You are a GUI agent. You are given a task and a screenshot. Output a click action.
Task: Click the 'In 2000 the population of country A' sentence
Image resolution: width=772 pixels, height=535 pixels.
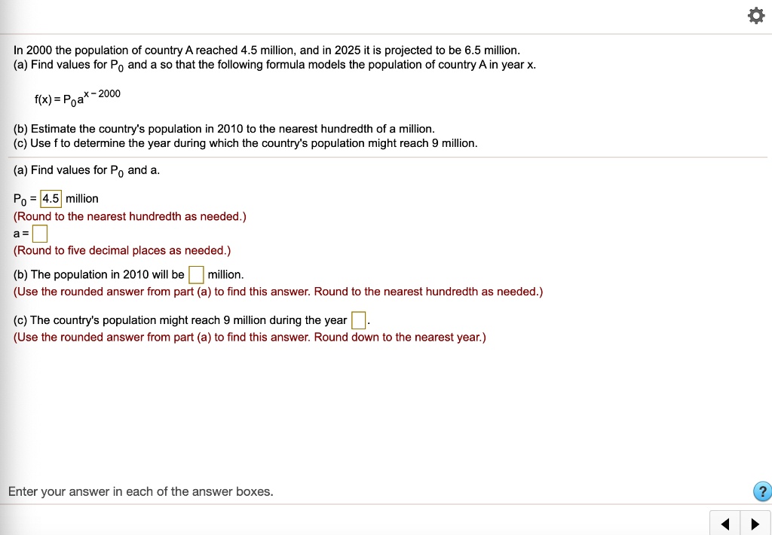(267, 50)
